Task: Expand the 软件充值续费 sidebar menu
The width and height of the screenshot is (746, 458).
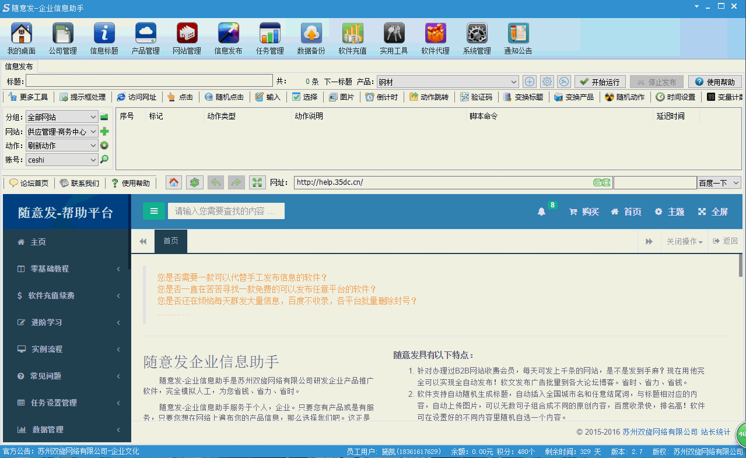Action: click(x=67, y=295)
